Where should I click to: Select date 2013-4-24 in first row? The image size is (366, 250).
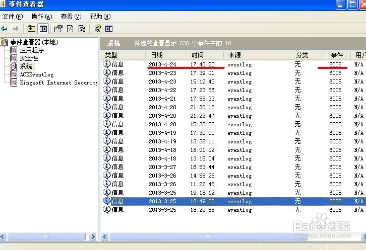click(x=162, y=64)
